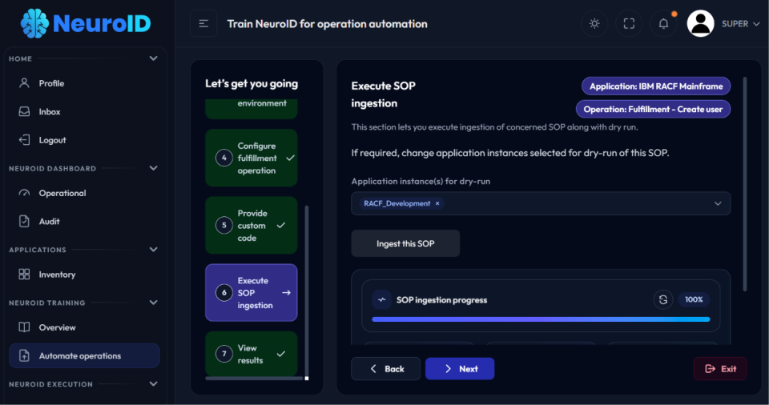Proceed with the Next button

click(x=460, y=369)
